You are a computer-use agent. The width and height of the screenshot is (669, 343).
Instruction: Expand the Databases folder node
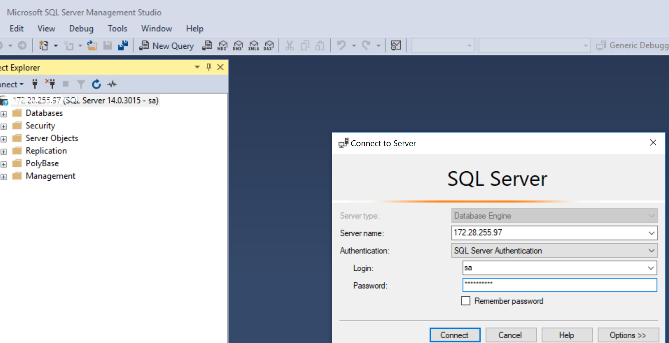coord(4,114)
